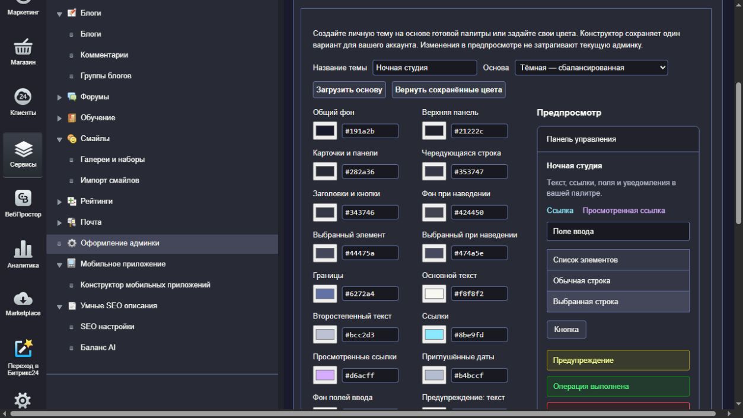Click the Рейтинги icon
This screenshot has height=418, width=743.
pyautogui.click(x=72, y=202)
